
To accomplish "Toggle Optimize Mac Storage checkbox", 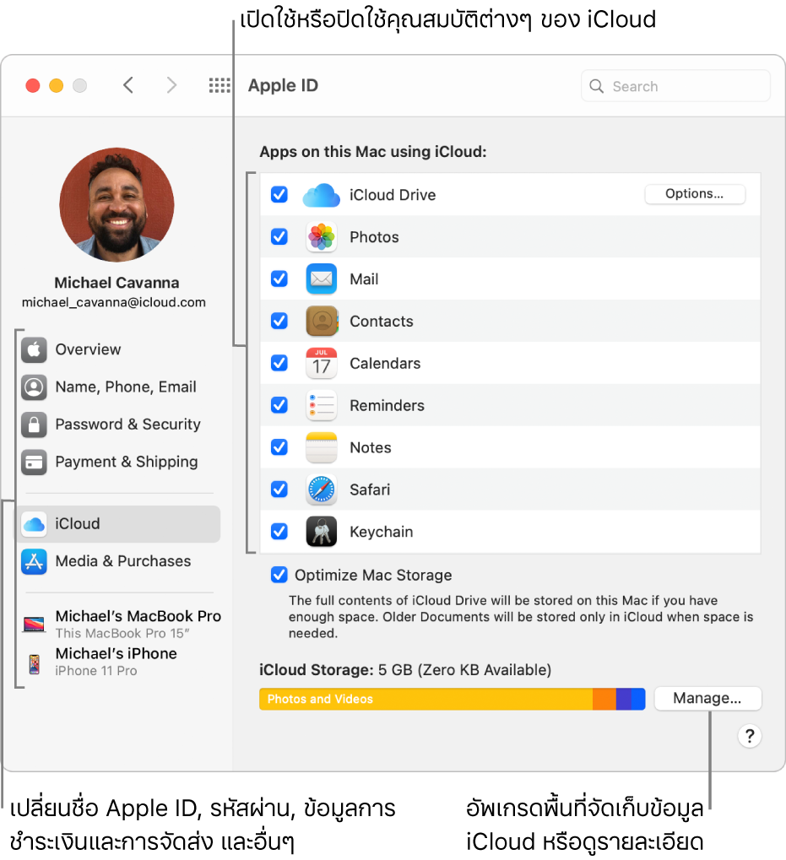I will (279, 575).
